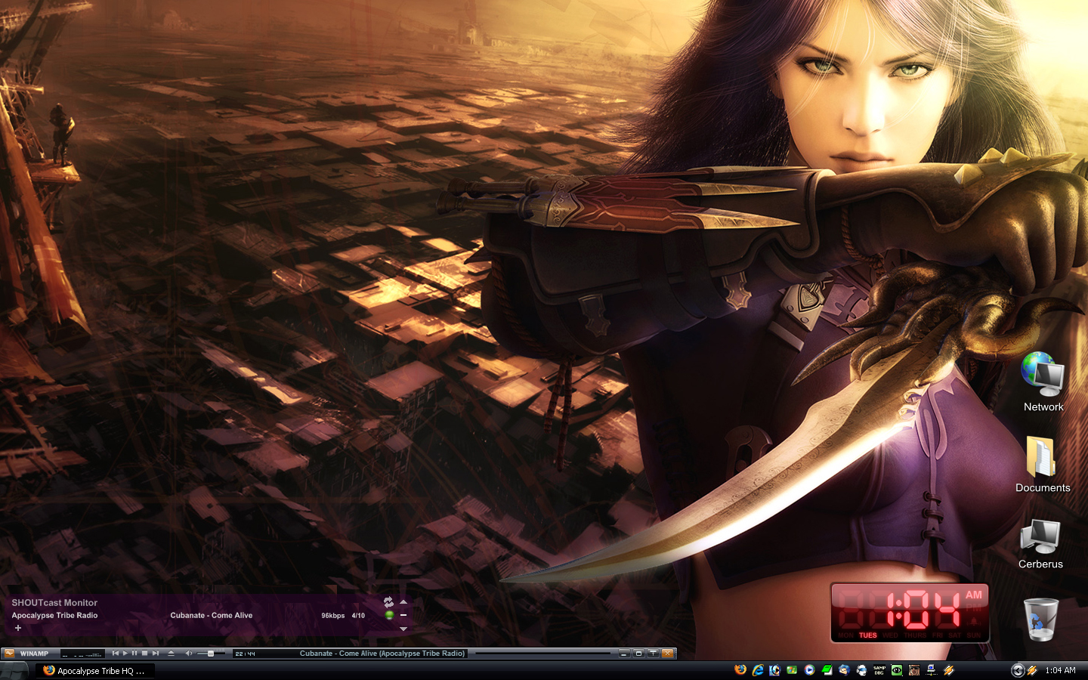Open the SAMP DBG quick launch icon
Image resolution: width=1088 pixels, height=680 pixels.
pos(879,670)
